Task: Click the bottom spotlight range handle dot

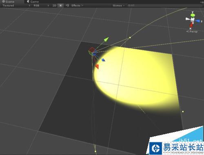Action: [95, 151]
